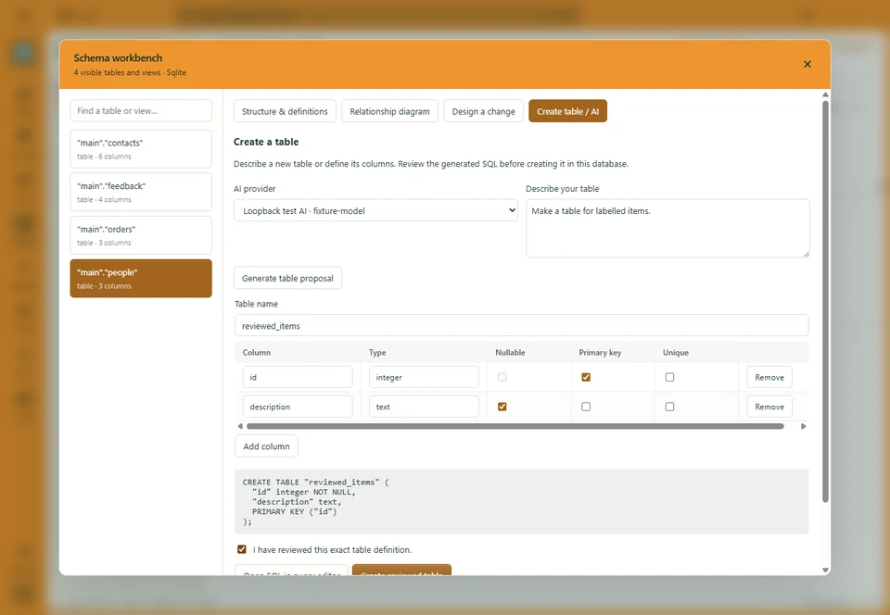Click the Create a table heading
890x615 pixels.
(x=266, y=142)
